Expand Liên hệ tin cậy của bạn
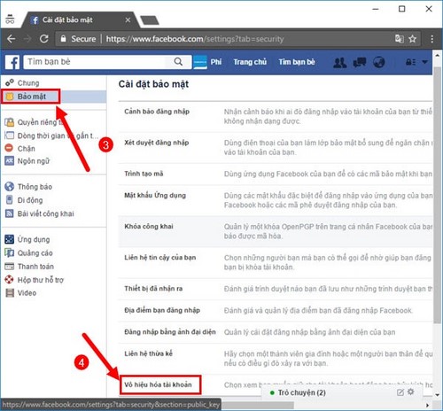The width and height of the screenshot is (443, 411). click(x=276, y=262)
